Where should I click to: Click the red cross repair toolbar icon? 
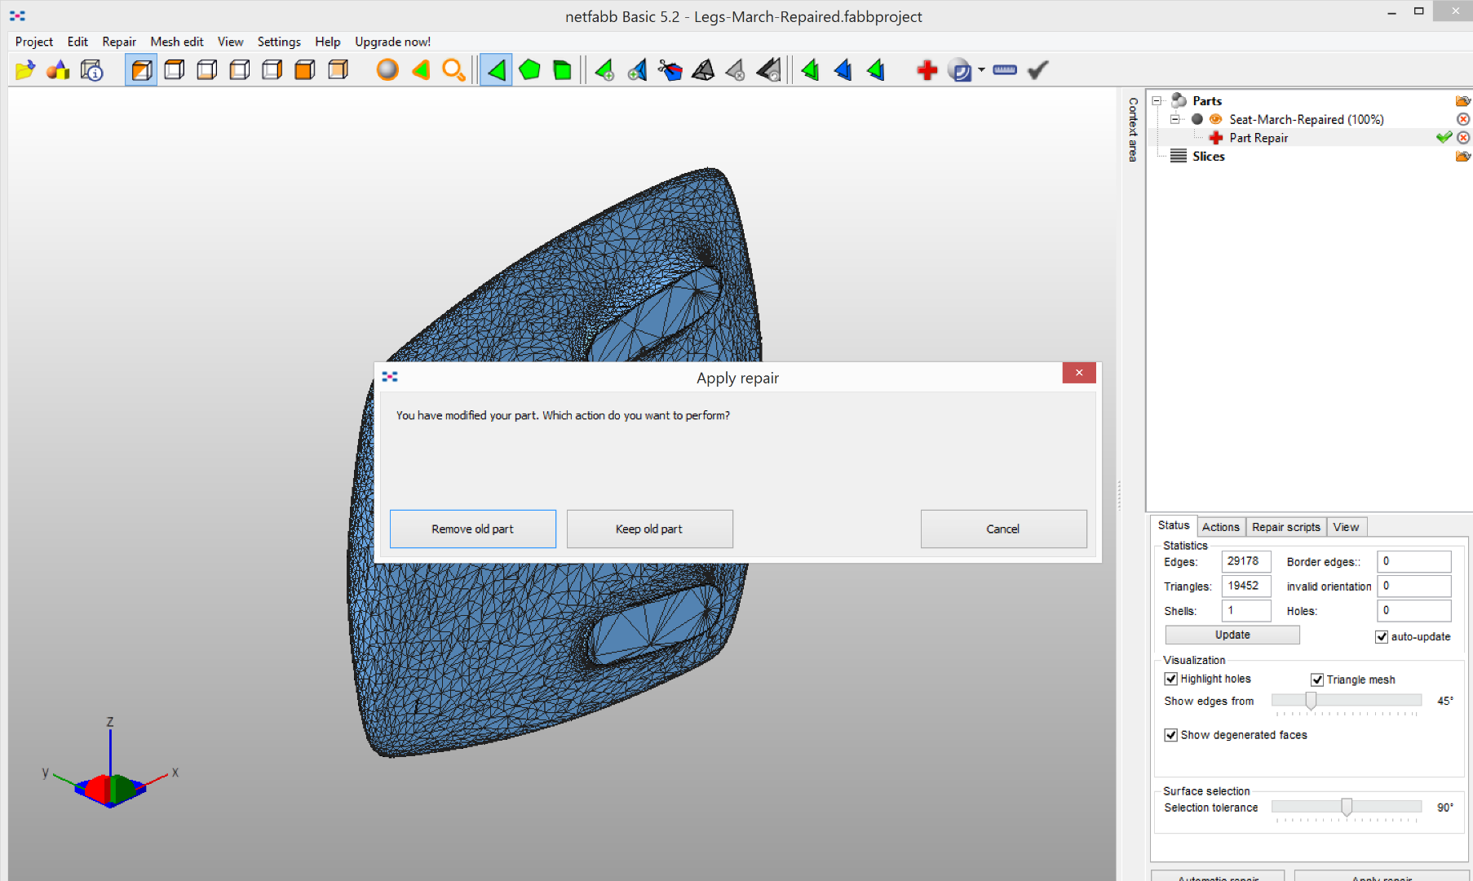click(927, 70)
